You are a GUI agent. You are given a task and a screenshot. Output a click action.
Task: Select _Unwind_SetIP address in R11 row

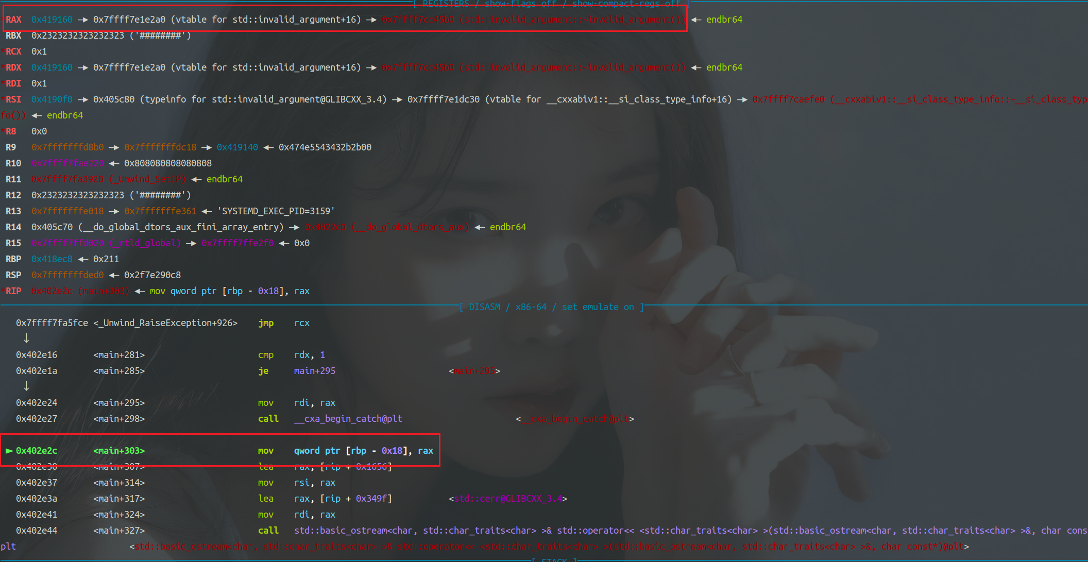[109, 179]
